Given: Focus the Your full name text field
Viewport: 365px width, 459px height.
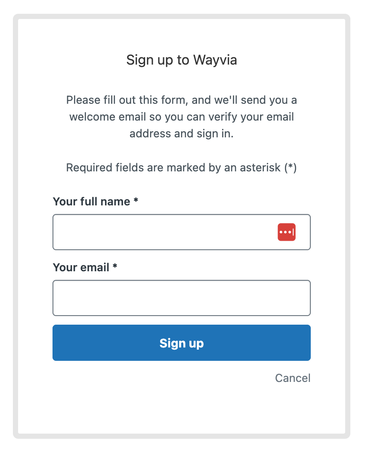Looking at the screenshot, I should point(164,232).
